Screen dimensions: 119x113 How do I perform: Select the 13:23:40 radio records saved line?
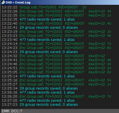38,40
